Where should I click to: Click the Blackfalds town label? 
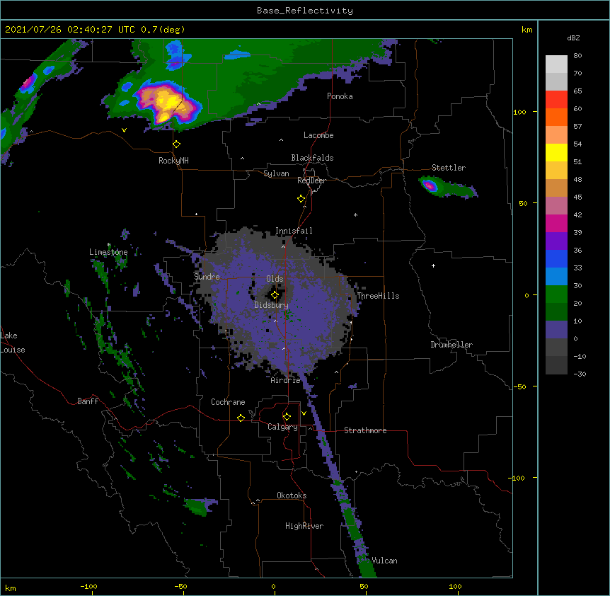click(x=312, y=158)
